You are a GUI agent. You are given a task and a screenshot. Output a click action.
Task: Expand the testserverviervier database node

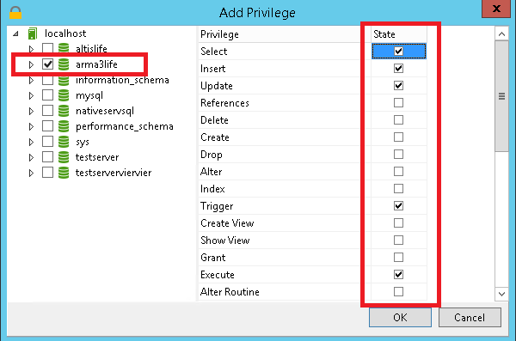coord(31,173)
